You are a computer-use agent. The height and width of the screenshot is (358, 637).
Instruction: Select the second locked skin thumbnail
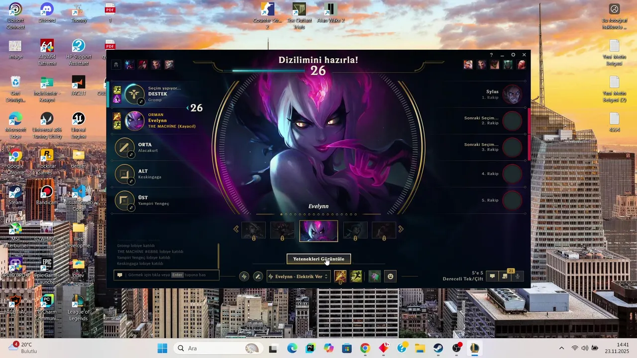tap(282, 231)
